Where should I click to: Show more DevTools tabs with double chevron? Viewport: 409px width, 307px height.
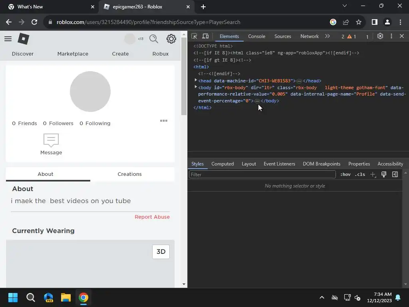coord(328,36)
